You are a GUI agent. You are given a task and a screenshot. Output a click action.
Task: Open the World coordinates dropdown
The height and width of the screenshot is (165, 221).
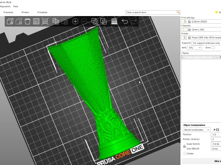(x=197, y=130)
